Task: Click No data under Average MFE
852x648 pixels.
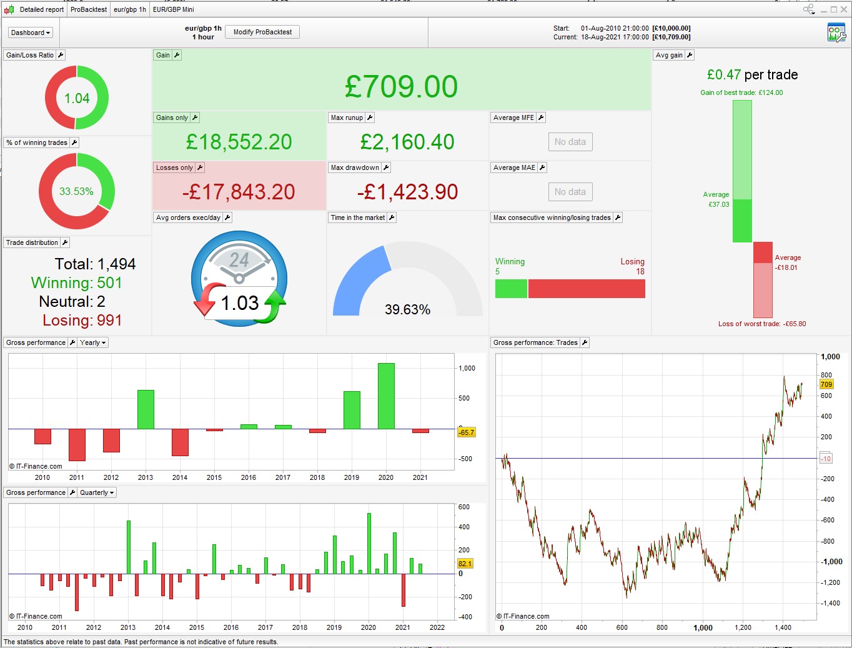Action: pyautogui.click(x=570, y=142)
